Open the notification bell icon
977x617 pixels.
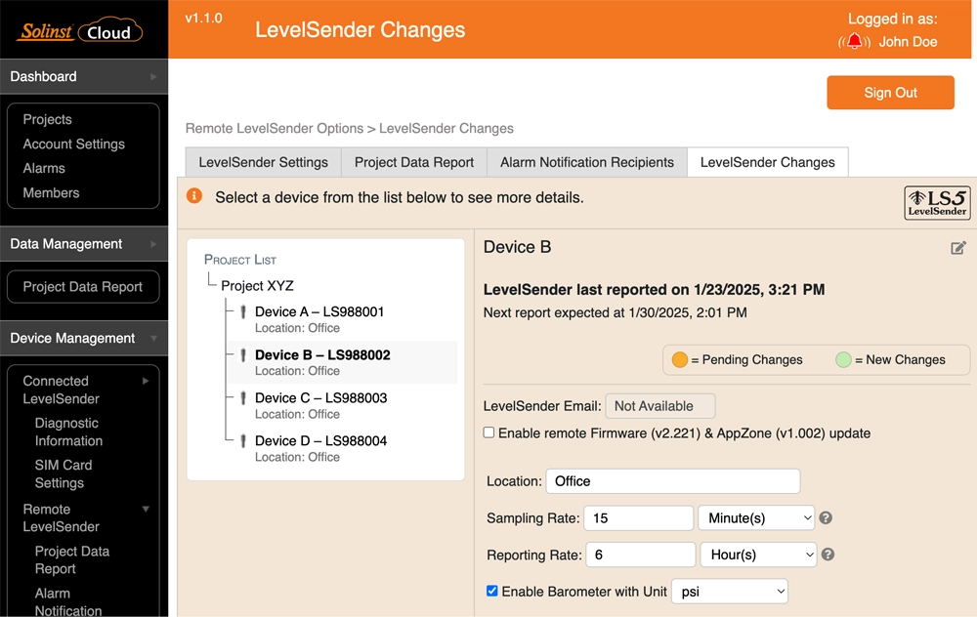pyautogui.click(x=854, y=42)
